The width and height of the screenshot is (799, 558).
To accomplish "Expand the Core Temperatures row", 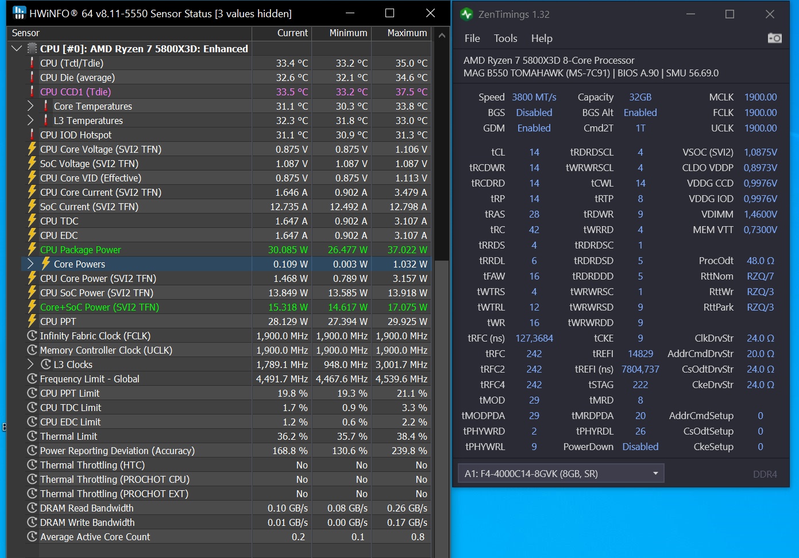I will [30, 106].
